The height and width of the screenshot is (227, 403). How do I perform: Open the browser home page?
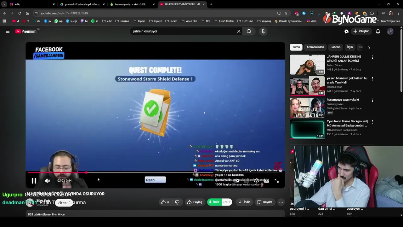(x=27, y=13)
